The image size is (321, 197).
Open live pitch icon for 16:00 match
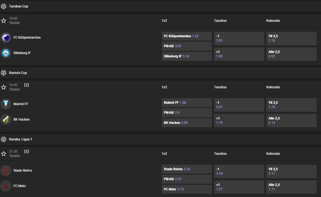(27, 85)
